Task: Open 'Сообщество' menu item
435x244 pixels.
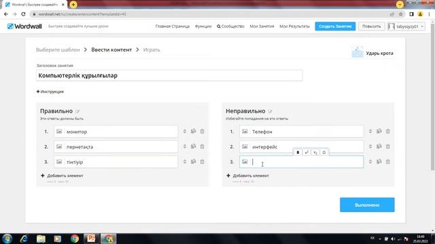Action: 230,26
